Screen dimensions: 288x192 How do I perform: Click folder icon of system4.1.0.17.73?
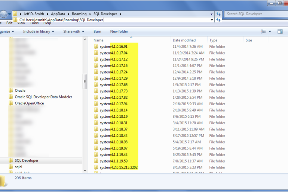coord(96,91)
